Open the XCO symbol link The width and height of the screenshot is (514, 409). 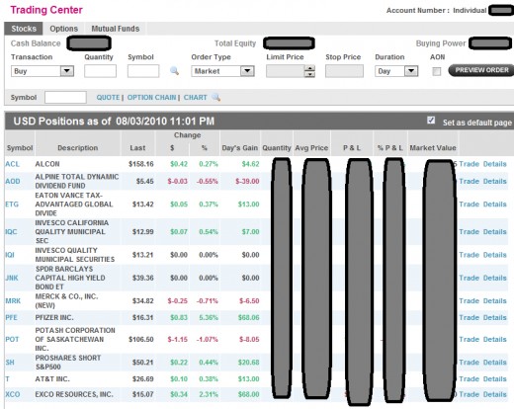(13, 394)
